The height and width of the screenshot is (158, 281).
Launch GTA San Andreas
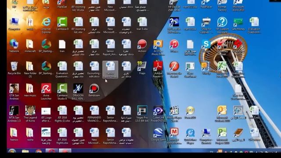14,92
